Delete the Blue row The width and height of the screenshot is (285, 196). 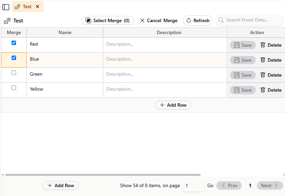[271, 60]
